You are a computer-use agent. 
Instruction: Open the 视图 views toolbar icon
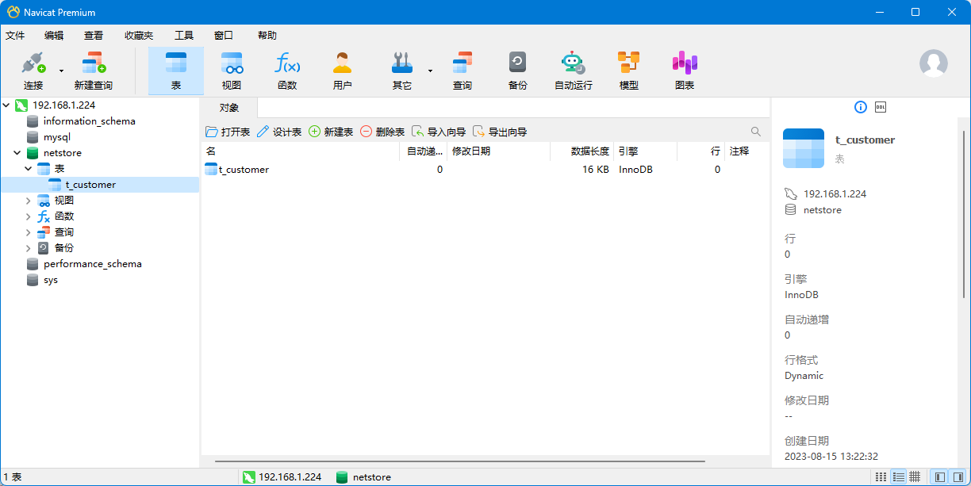click(x=232, y=70)
